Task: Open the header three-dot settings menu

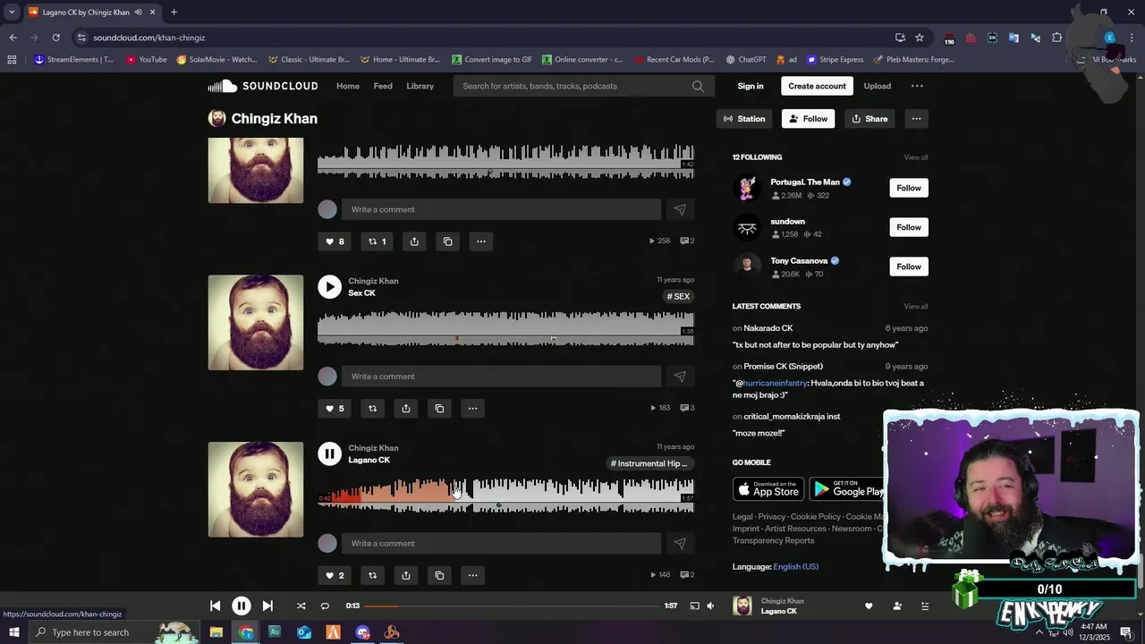Action: [x=917, y=86]
